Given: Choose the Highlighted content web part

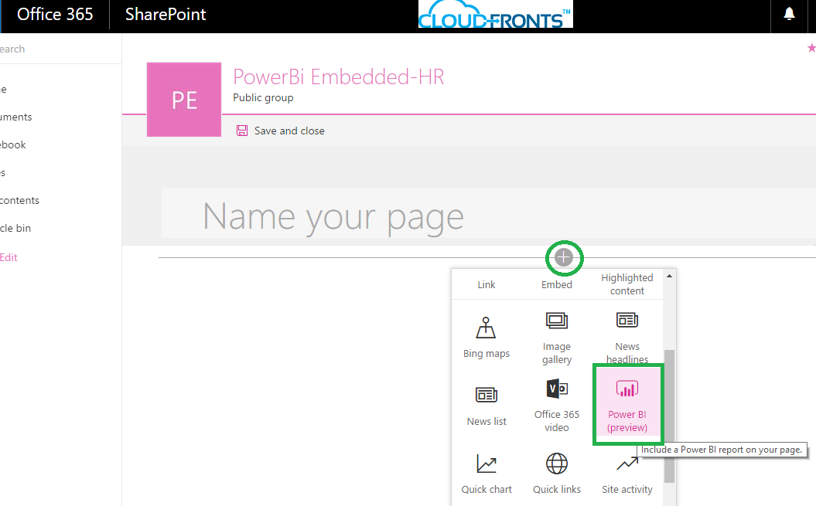Looking at the screenshot, I should [x=627, y=284].
